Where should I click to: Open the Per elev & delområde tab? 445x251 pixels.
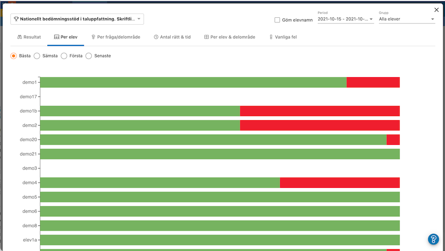pyautogui.click(x=230, y=37)
